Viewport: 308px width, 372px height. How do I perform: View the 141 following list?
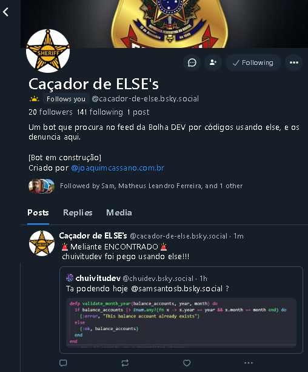(x=100, y=112)
